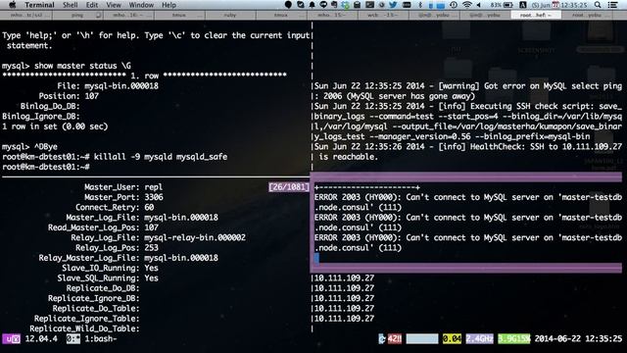Click the [26/1081] scroll position indicator
Screen dimensions: 627x353
pyautogui.click(x=289, y=187)
